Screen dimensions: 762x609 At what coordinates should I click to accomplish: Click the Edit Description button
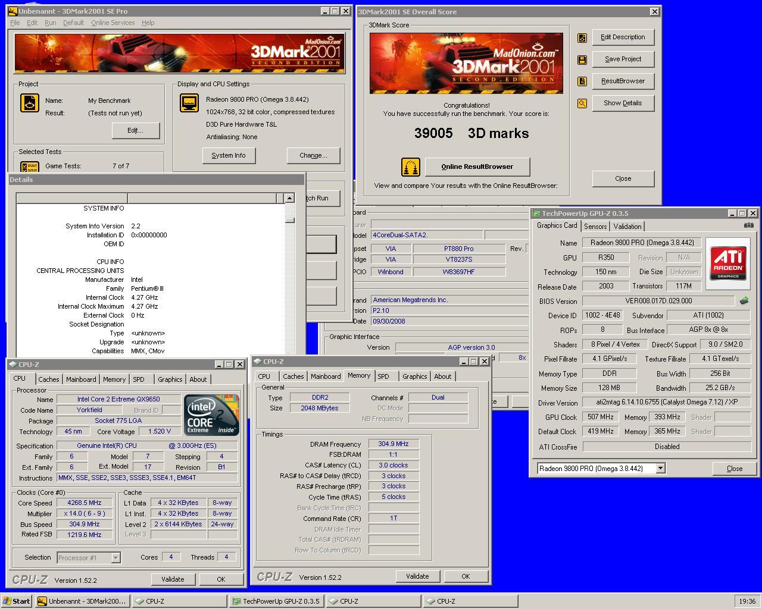coord(623,37)
